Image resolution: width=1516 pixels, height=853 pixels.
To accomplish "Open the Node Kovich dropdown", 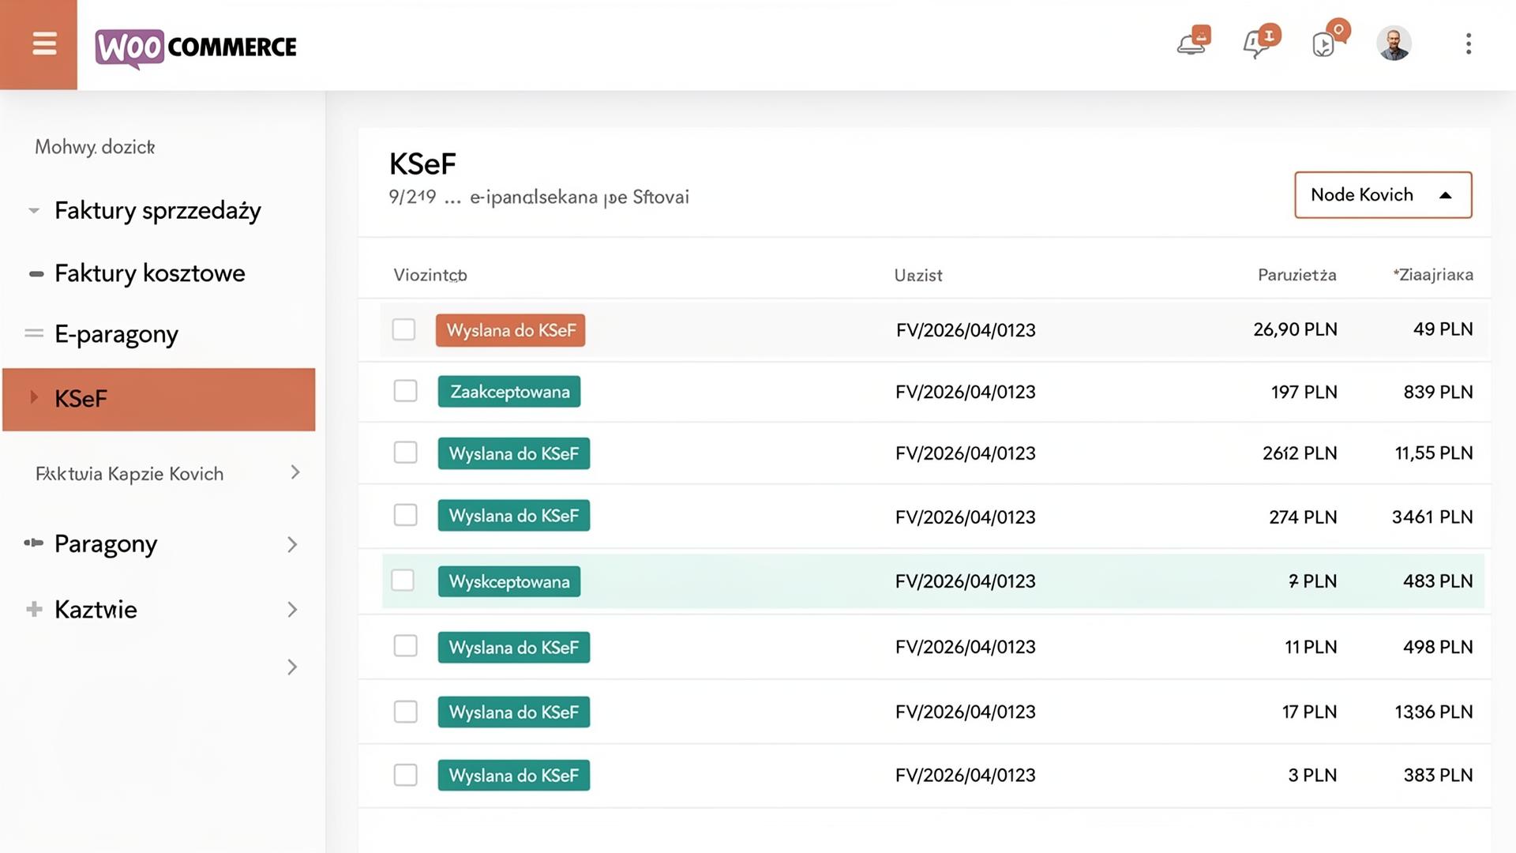I will pyautogui.click(x=1382, y=195).
